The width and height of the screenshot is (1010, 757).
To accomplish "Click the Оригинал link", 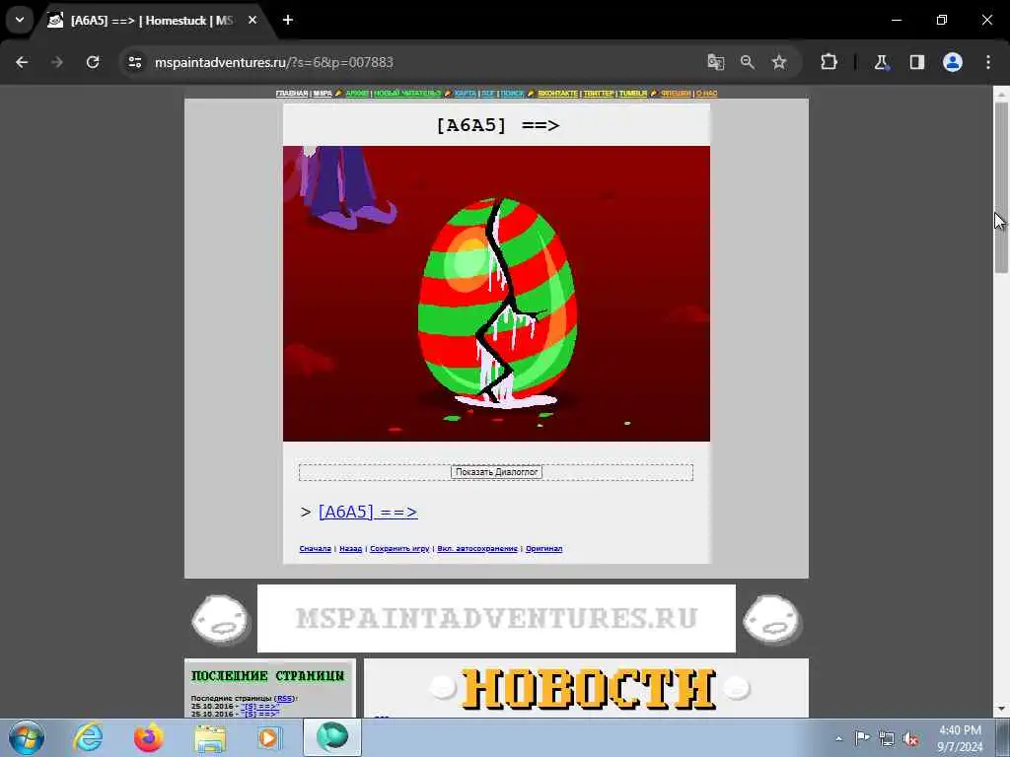I will pos(543,548).
